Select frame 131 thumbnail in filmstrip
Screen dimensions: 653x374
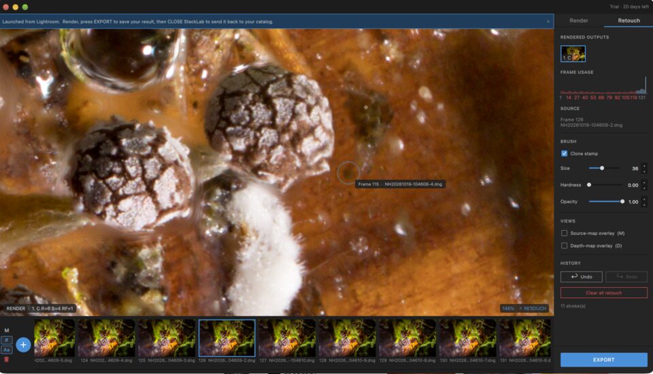[x=525, y=338]
